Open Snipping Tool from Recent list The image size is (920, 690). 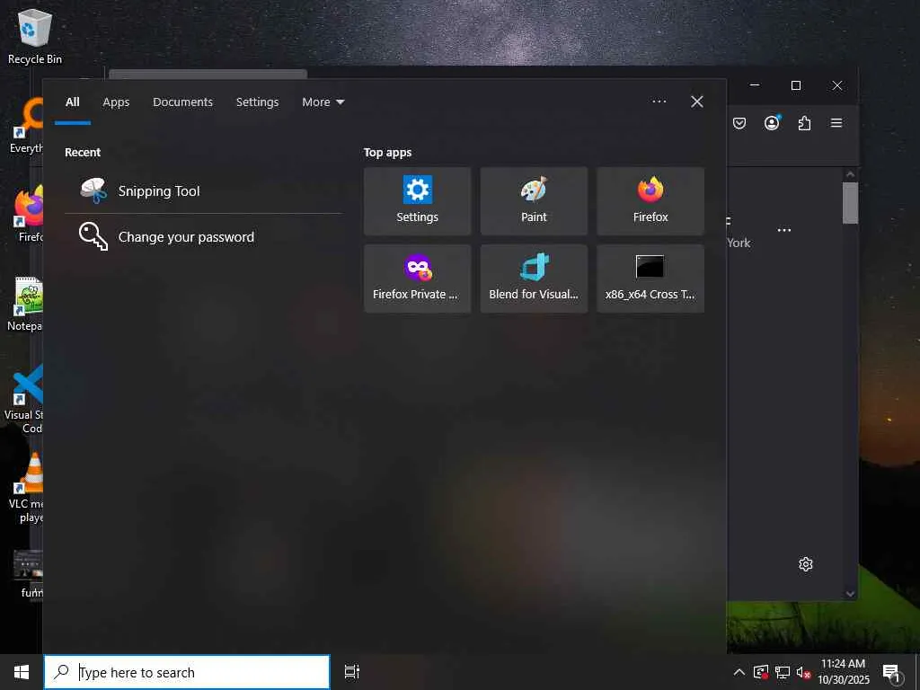click(x=203, y=190)
